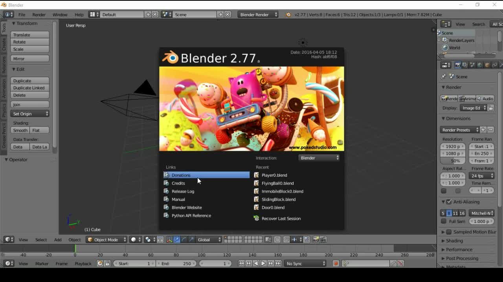Enable the Sampled Motion Blur checkbox
The width and height of the screenshot is (503, 282).
[448, 231]
